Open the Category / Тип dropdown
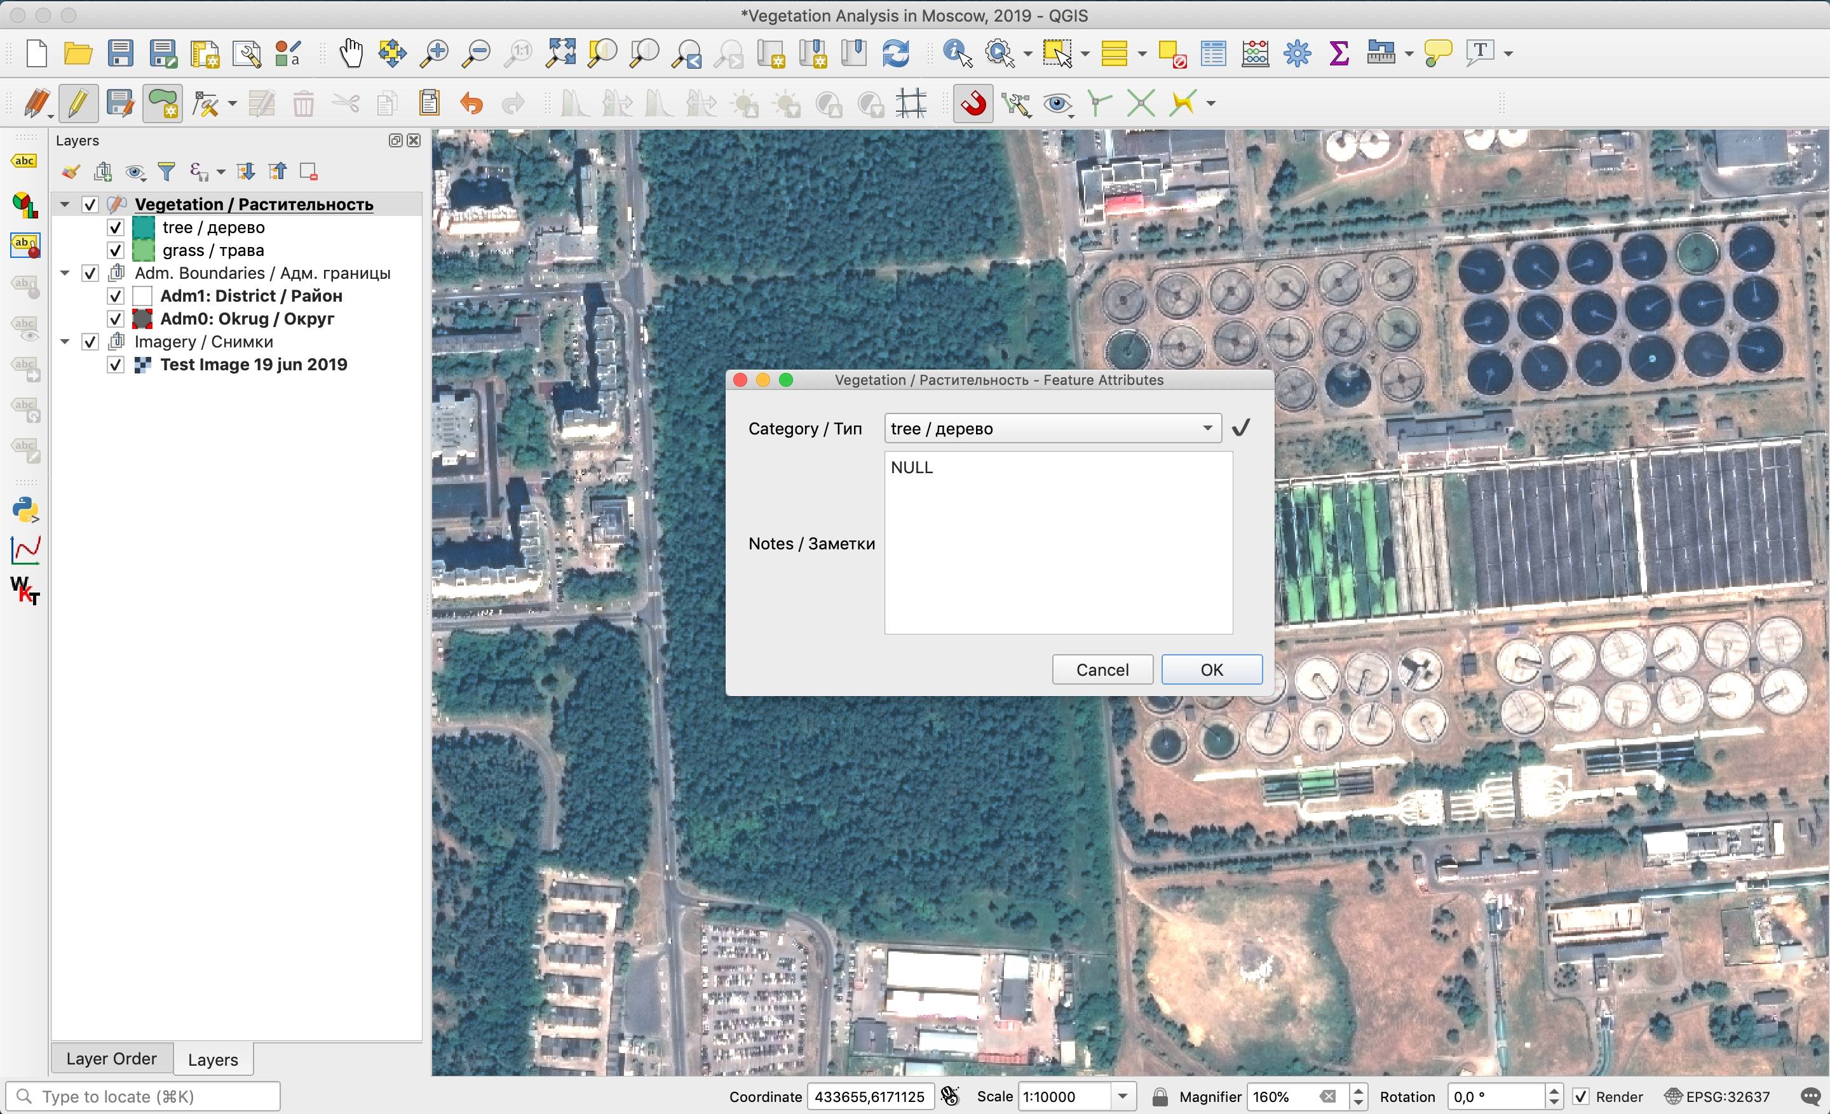The width and height of the screenshot is (1830, 1114). tap(1052, 428)
